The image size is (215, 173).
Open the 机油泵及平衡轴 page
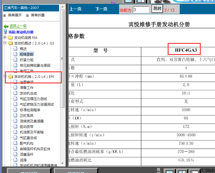(x=32, y=132)
